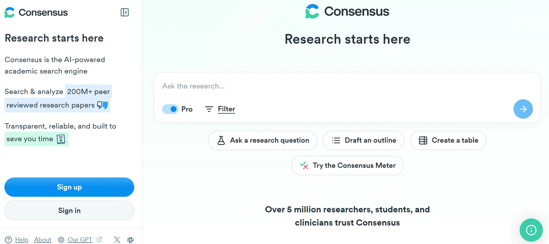Open the Our GPT link
Image resolution: width=549 pixels, height=244 pixels.
coord(80,240)
